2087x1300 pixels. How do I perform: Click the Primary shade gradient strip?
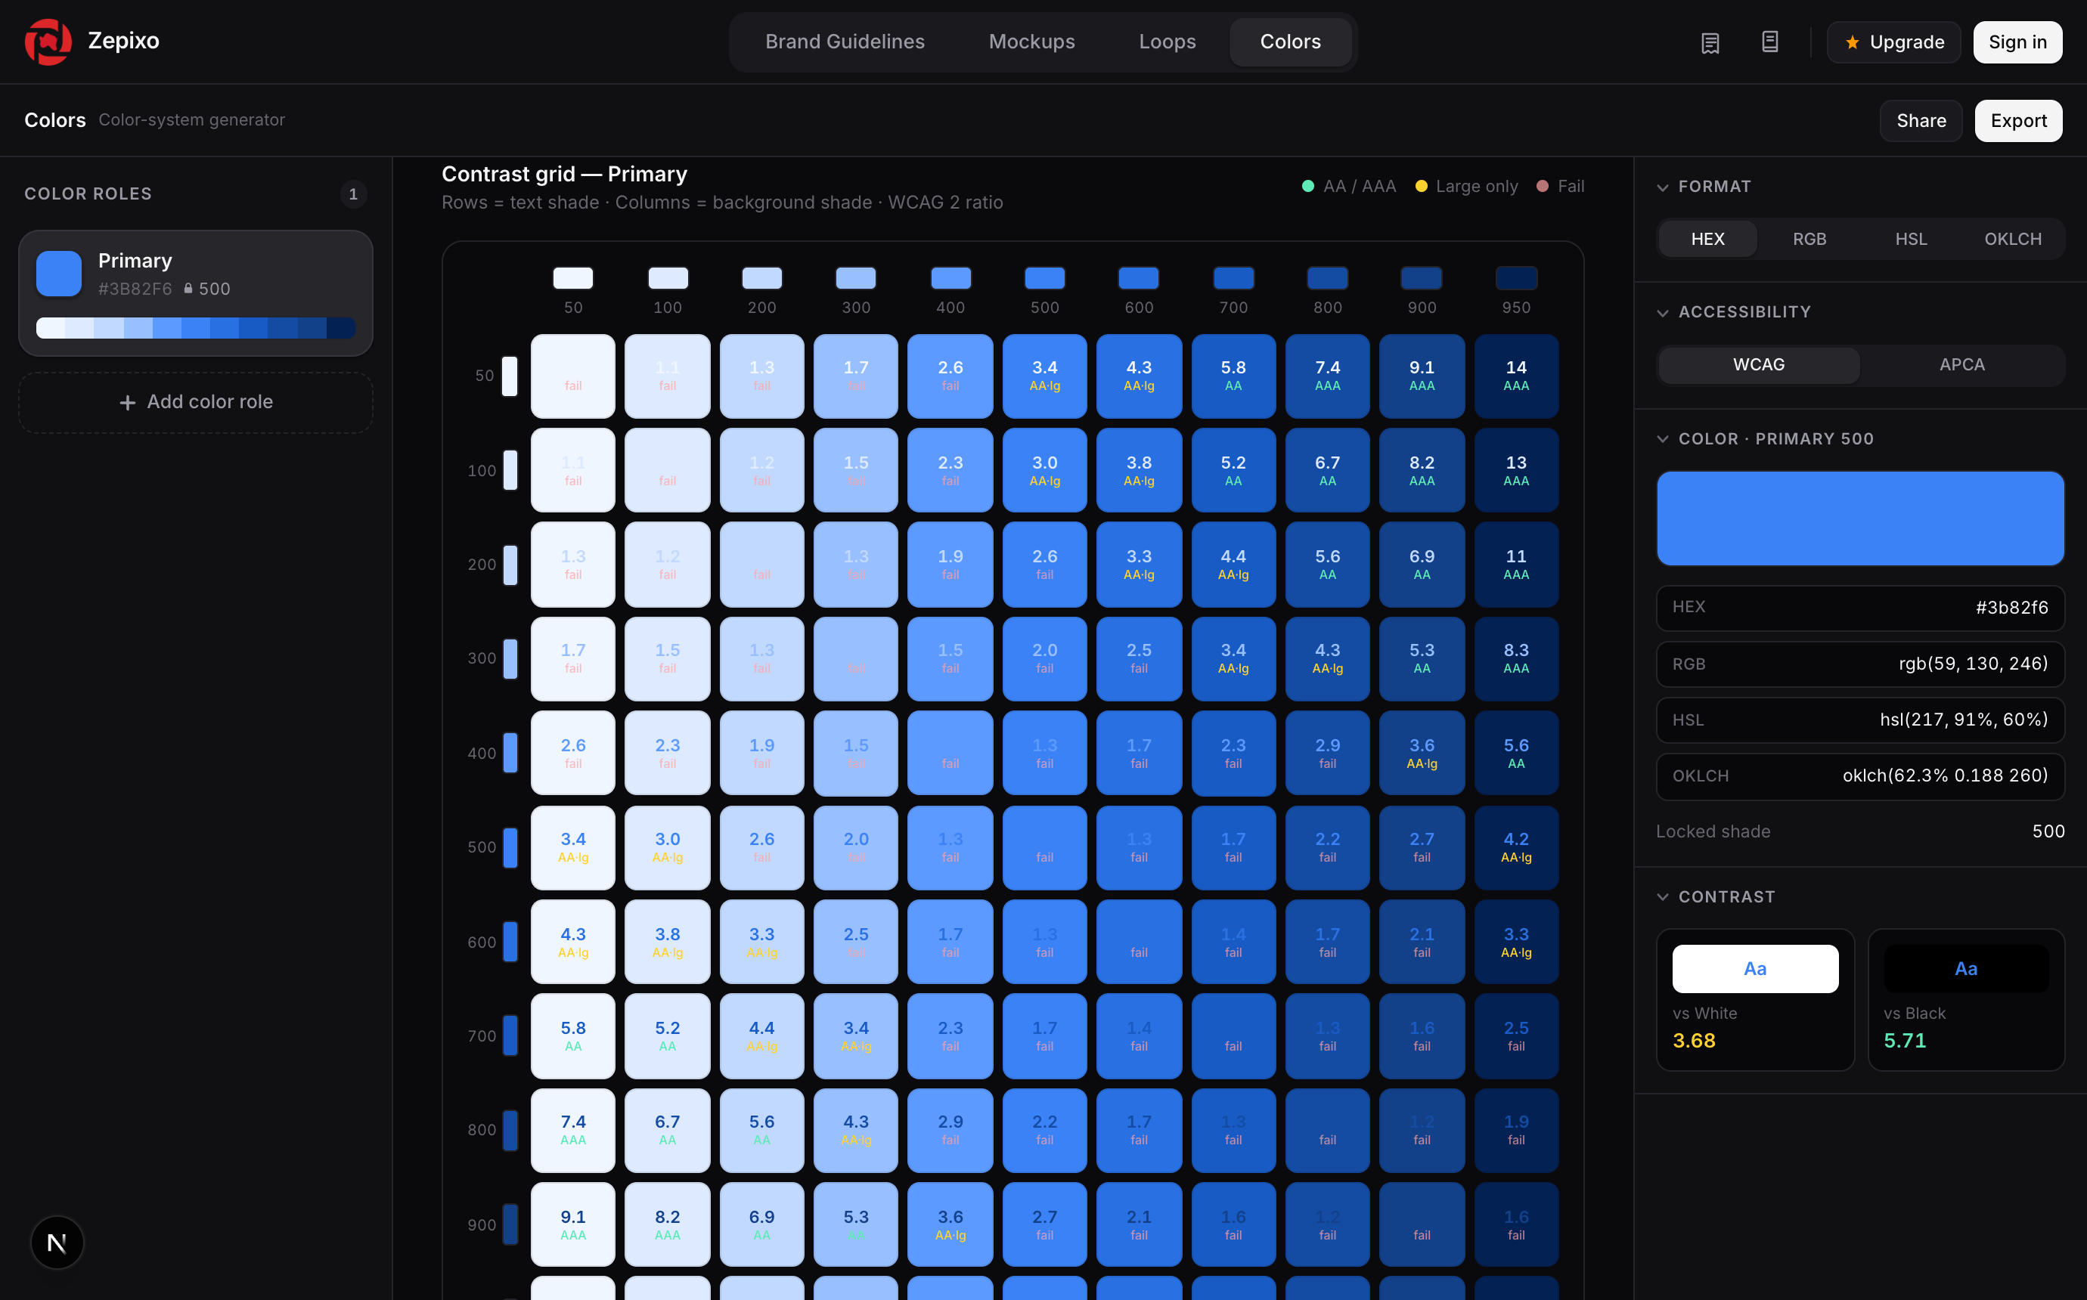pyautogui.click(x=196, y=327)
